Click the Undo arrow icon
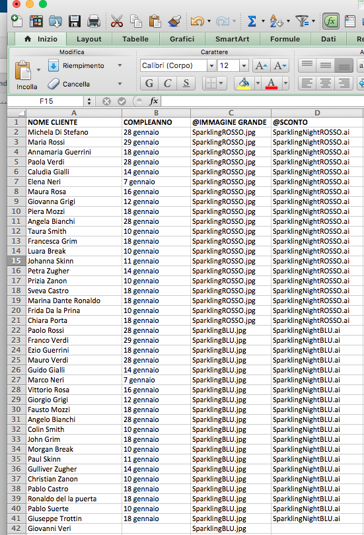 (x=198, y=21)
